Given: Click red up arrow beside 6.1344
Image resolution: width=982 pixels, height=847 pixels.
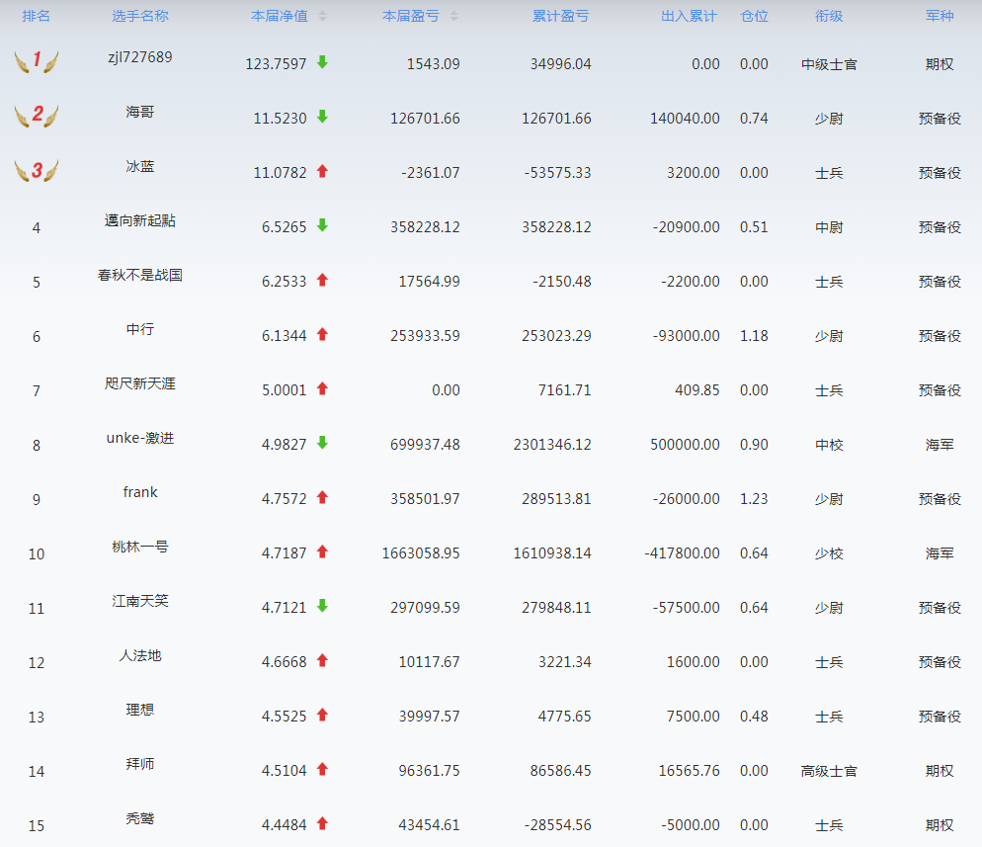Looking at the screenshot, I should coord(322,334).
